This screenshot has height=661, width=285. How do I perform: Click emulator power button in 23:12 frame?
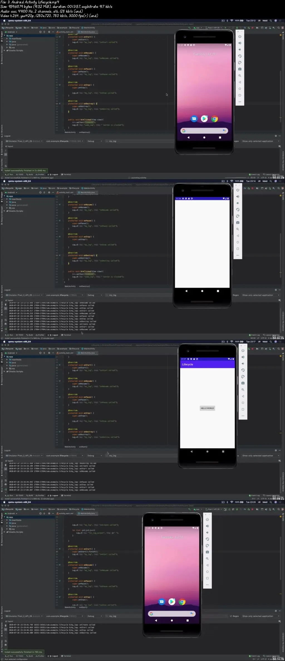pos(240,37)
